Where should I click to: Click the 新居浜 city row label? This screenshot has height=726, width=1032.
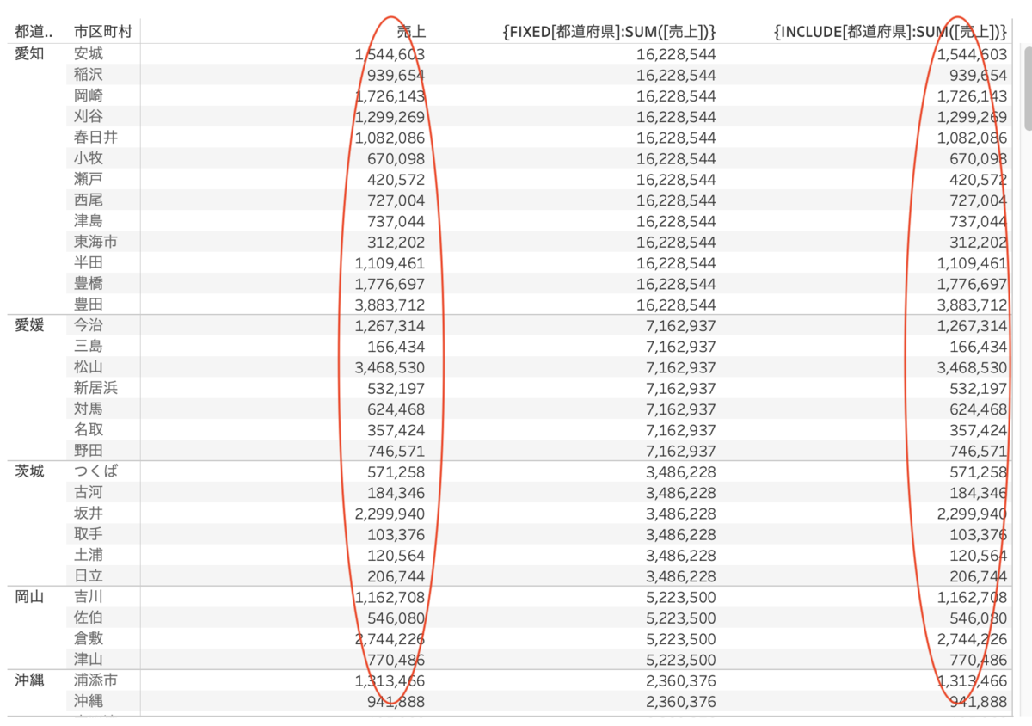point(95,388)
